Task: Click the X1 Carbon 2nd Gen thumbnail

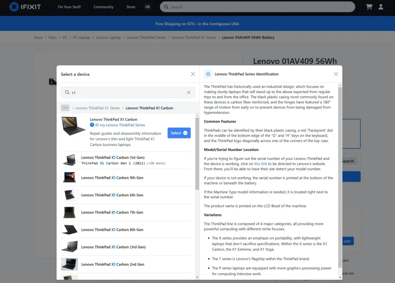Action: point(69,265)
